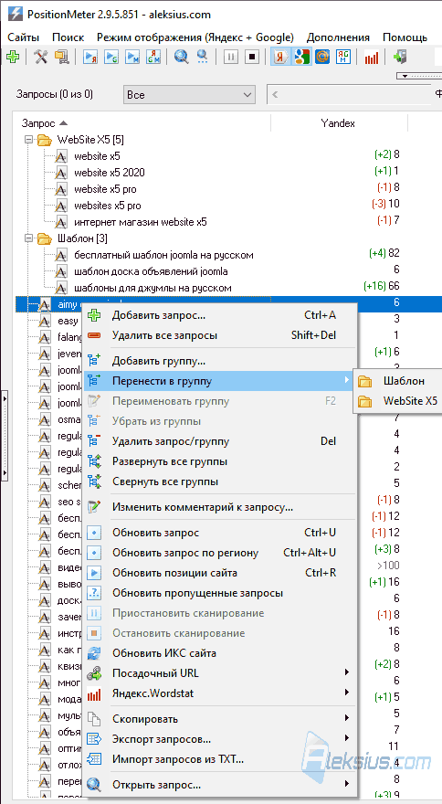Toggle the combined ЯGM display mode button

pyautogui.click(x=343, y=57)
